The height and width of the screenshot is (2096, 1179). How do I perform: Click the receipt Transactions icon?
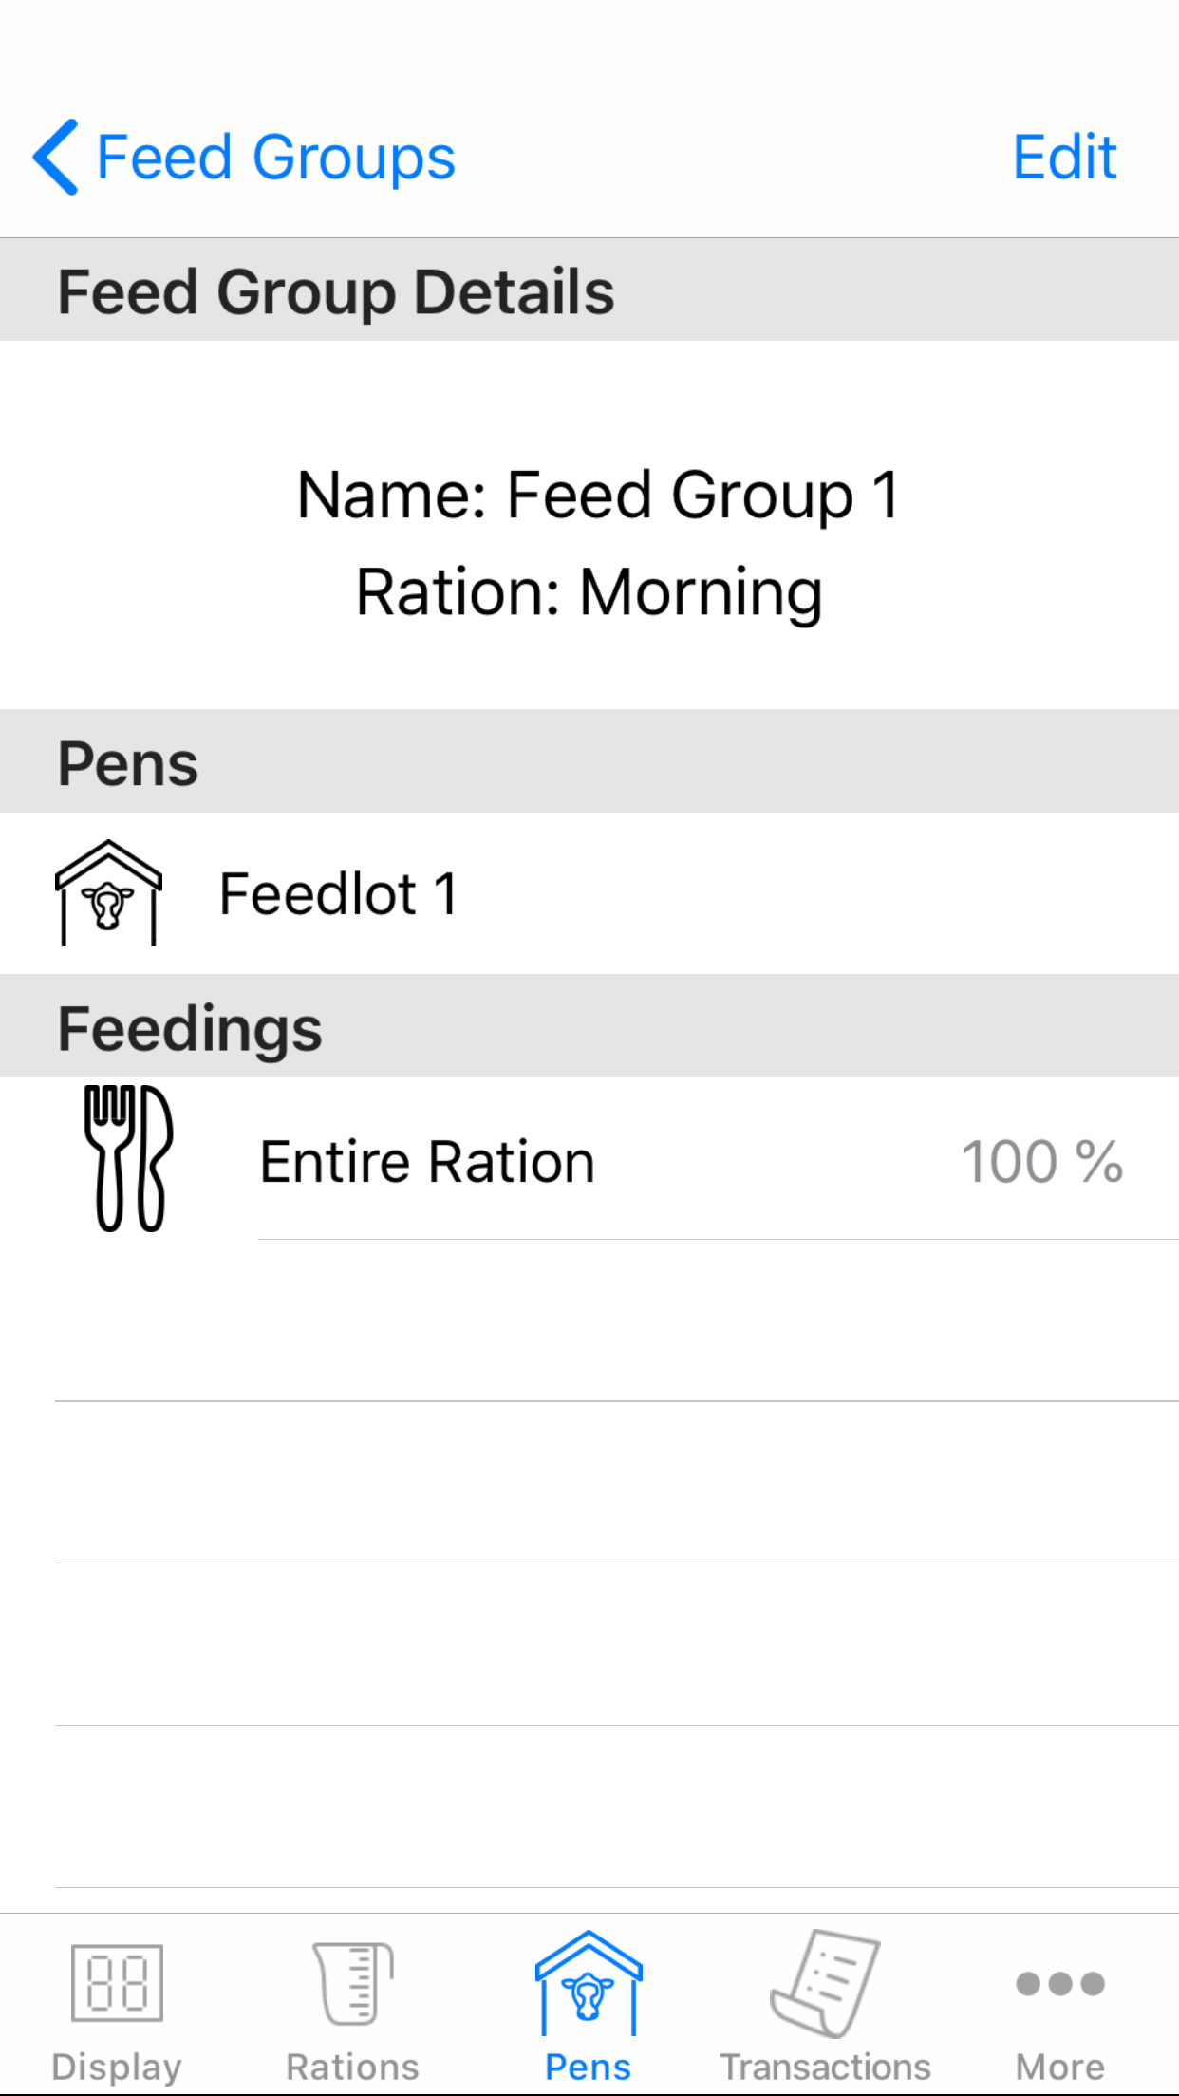[825, 1982]
